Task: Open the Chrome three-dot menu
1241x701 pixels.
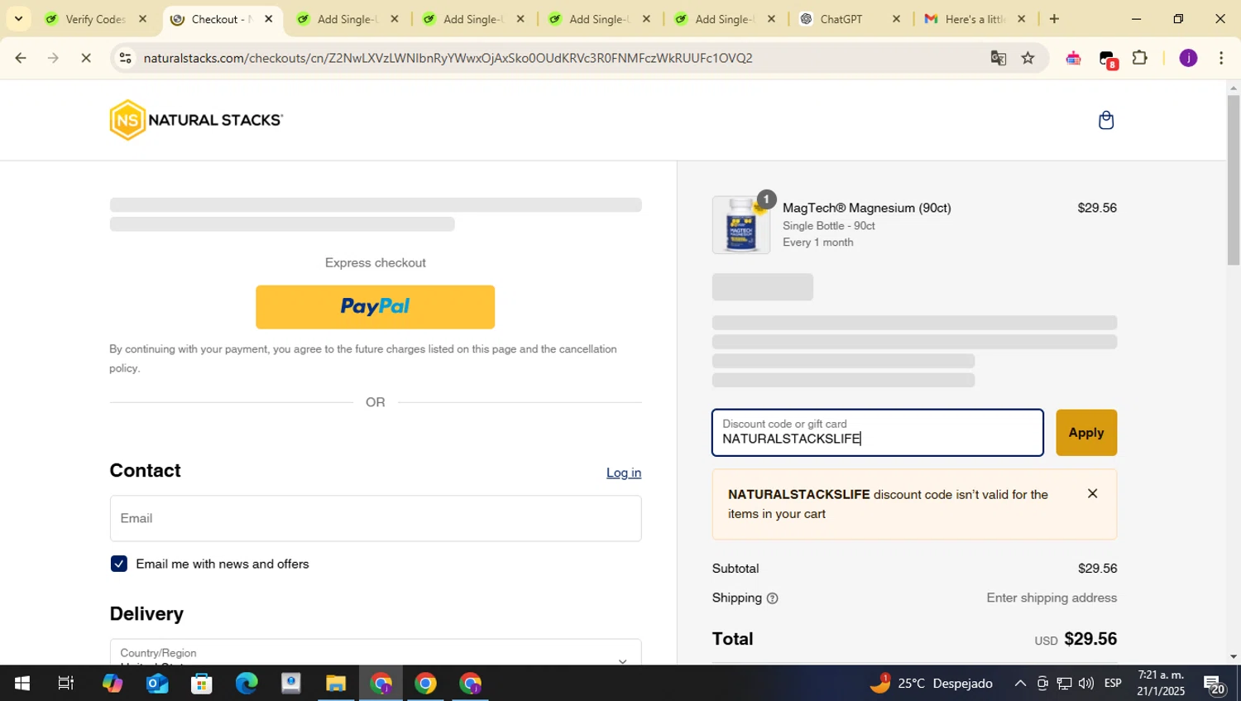Action: click(x=1221, y=58)
